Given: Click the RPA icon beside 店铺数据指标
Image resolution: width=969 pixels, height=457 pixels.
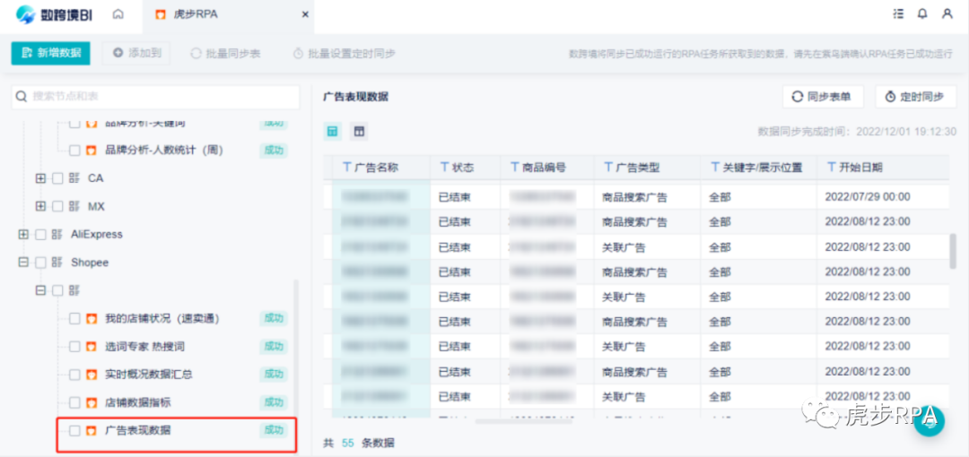Looking at the screenshot, I should coord(92,402).
